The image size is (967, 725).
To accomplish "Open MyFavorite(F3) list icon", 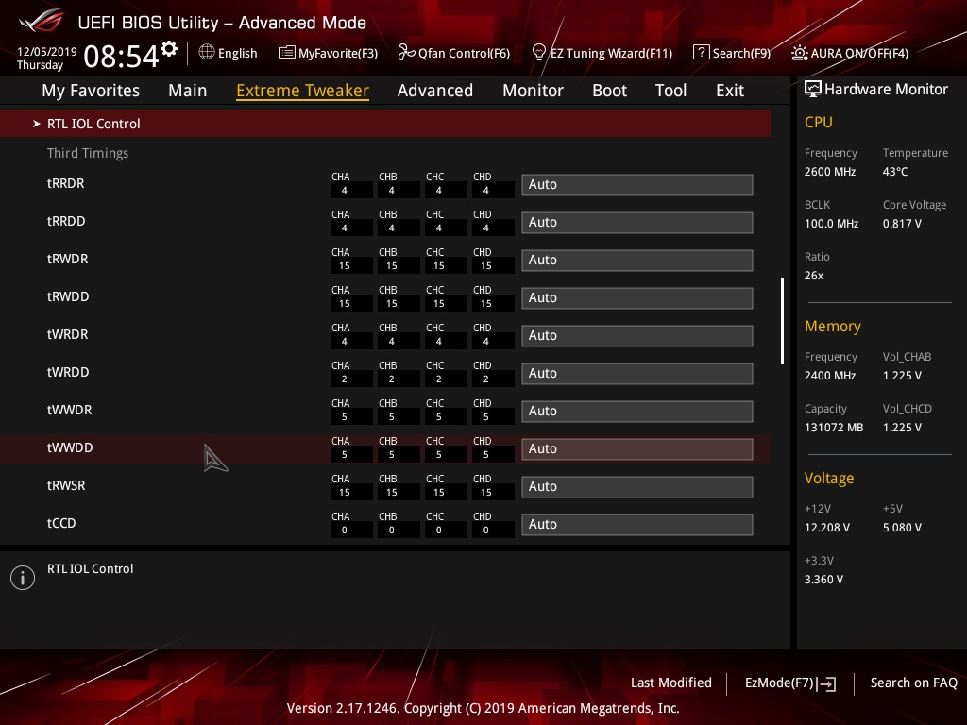I will click(x=286, y=53).
